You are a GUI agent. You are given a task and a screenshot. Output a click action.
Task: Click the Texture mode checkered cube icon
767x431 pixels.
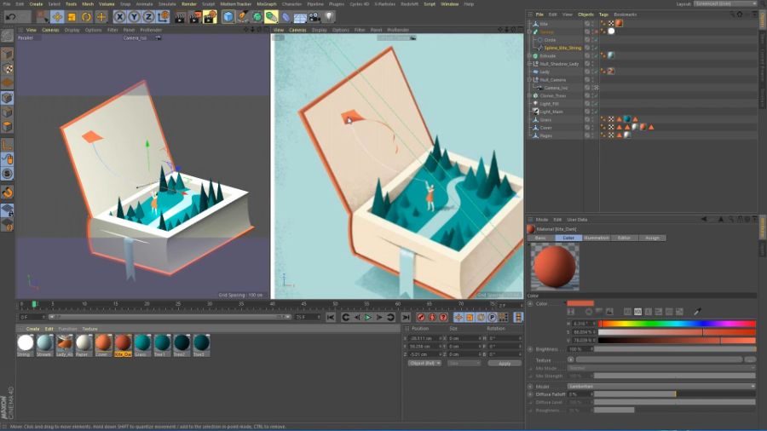click(8, 69)
